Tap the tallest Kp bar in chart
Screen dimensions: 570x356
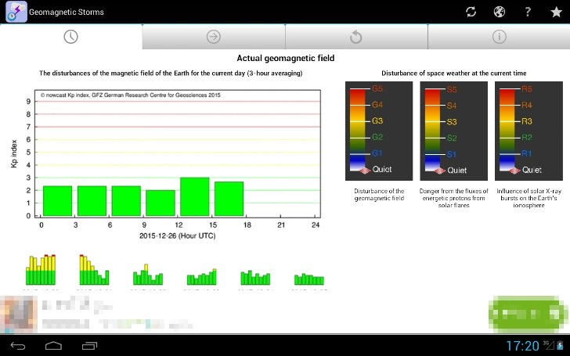point(194,196)
